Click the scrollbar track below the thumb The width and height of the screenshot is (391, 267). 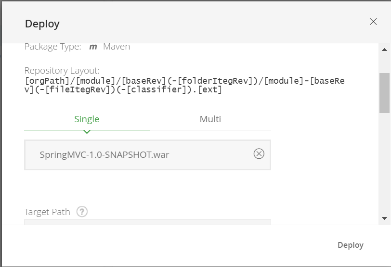[x=384, y=164]
